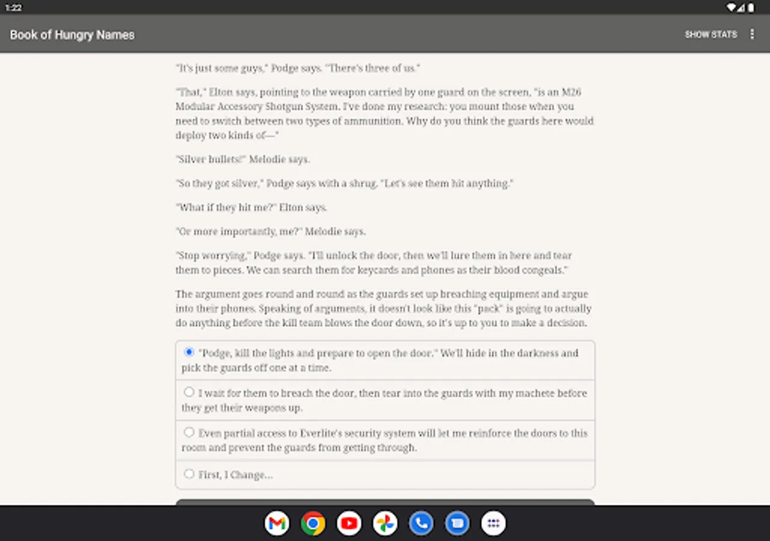Viewport: 770px width, 541px height.
Task: Open the Messages app
Action: click(457, 523)
